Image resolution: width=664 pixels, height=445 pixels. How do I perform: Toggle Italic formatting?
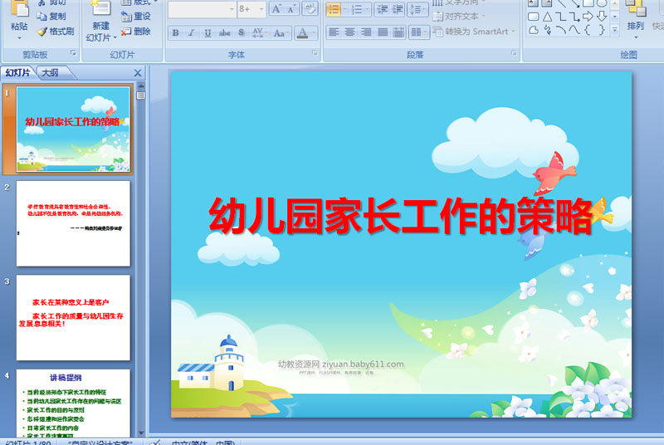[x=192, y=32]
